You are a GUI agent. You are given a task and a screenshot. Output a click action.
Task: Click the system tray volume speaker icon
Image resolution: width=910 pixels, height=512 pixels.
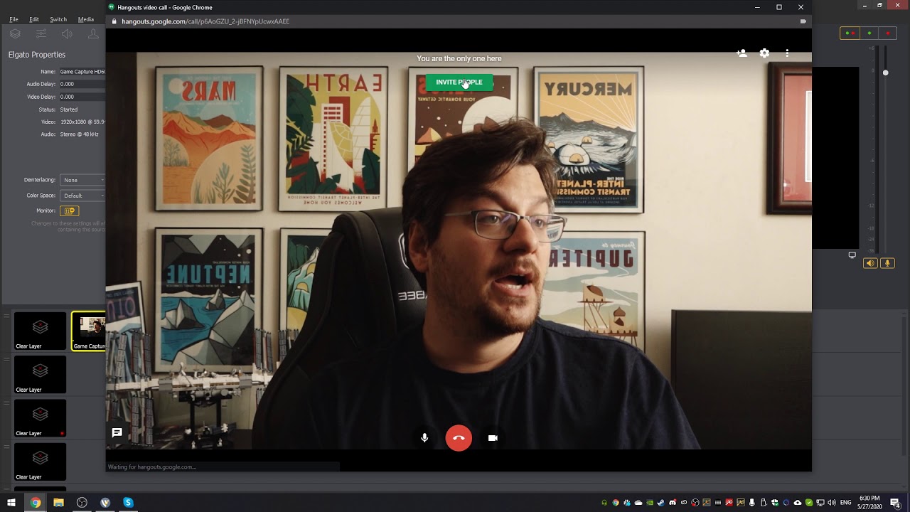pos(831,503)
